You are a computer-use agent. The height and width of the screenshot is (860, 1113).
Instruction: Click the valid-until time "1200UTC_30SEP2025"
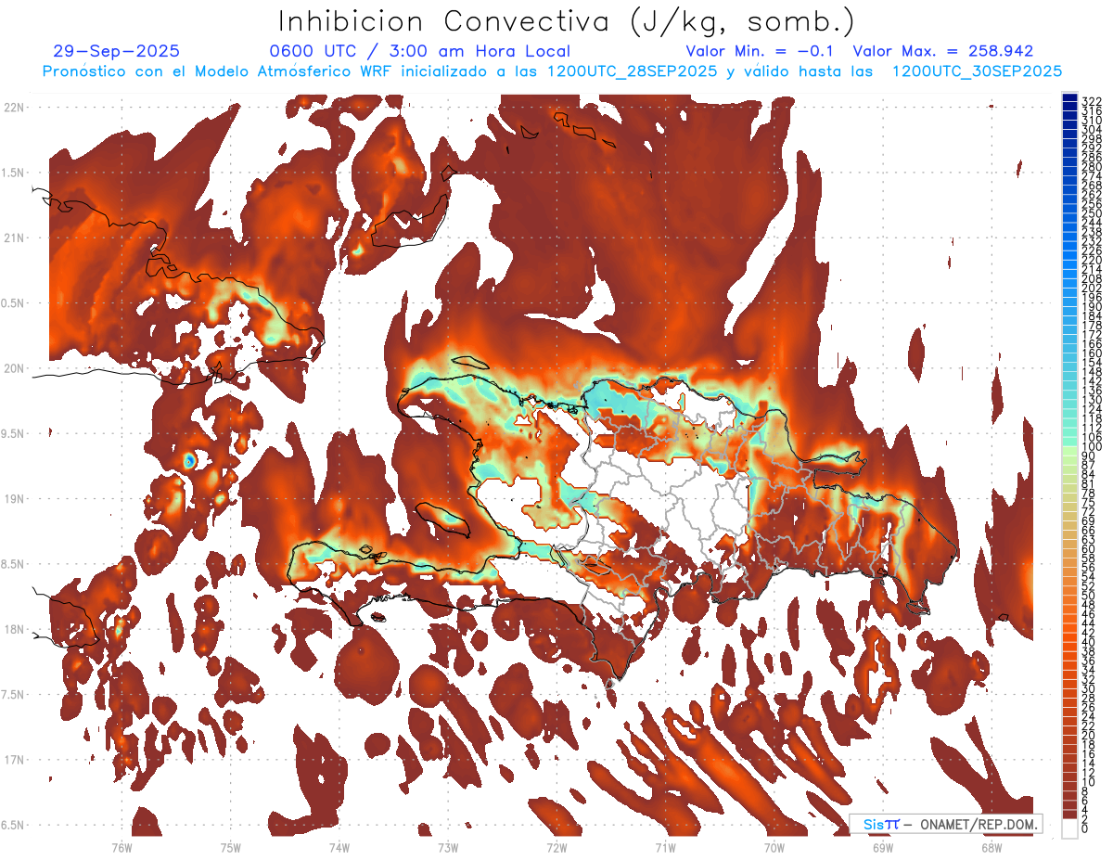977,71
